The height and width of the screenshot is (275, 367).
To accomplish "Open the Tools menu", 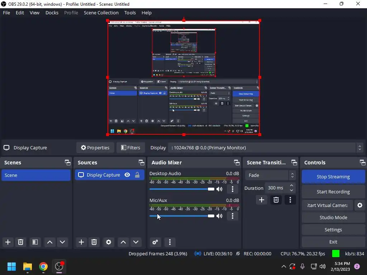I will click(x=130, y=13).
